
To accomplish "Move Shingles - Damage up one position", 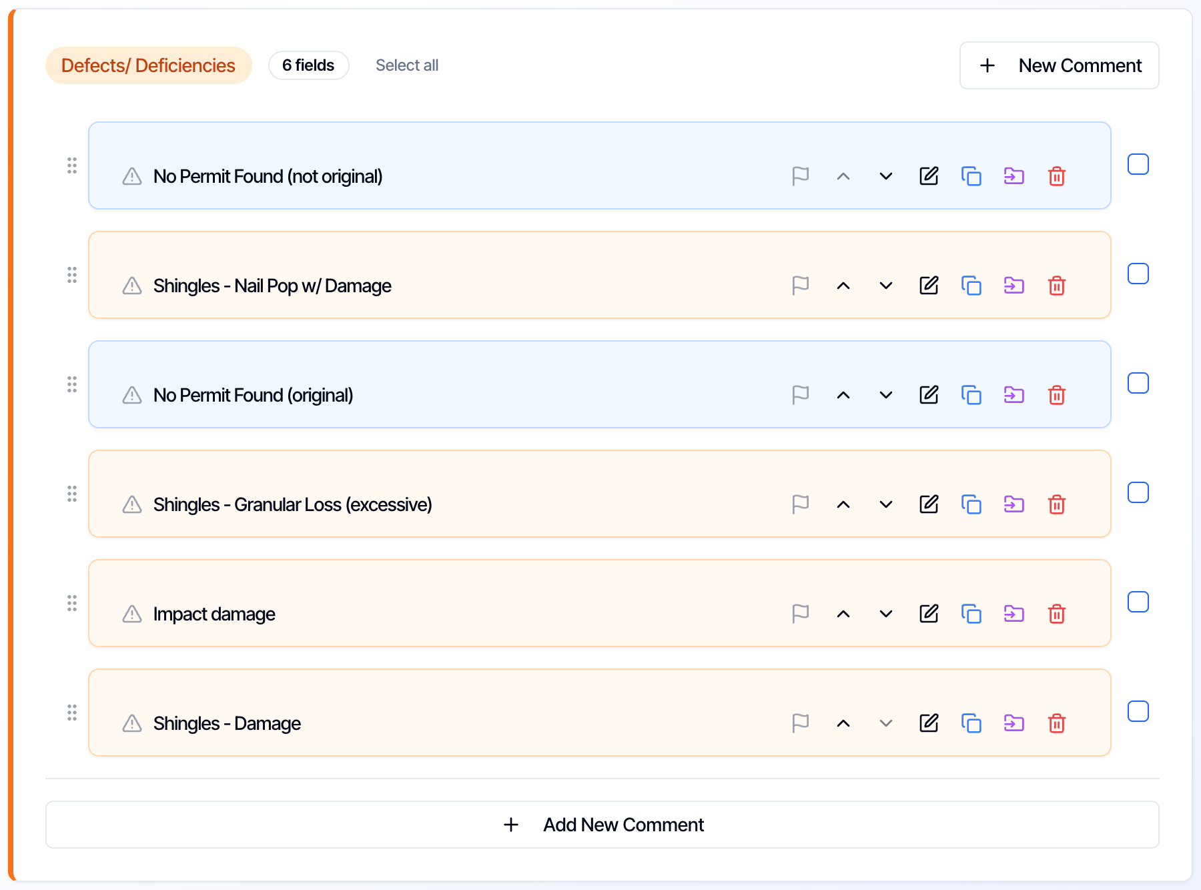I will (x=843, y=723).
